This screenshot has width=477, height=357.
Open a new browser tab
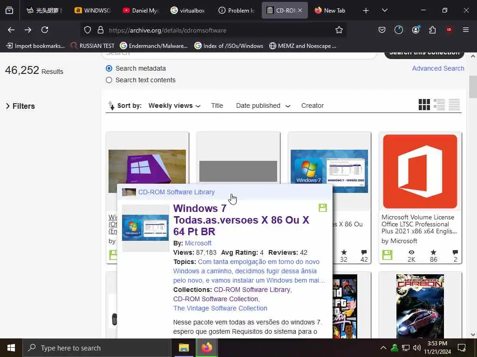[x=366, y=11]
